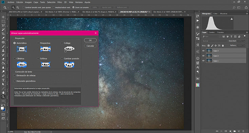Open the Opacidad value dropdown arrow

[244, 41]
